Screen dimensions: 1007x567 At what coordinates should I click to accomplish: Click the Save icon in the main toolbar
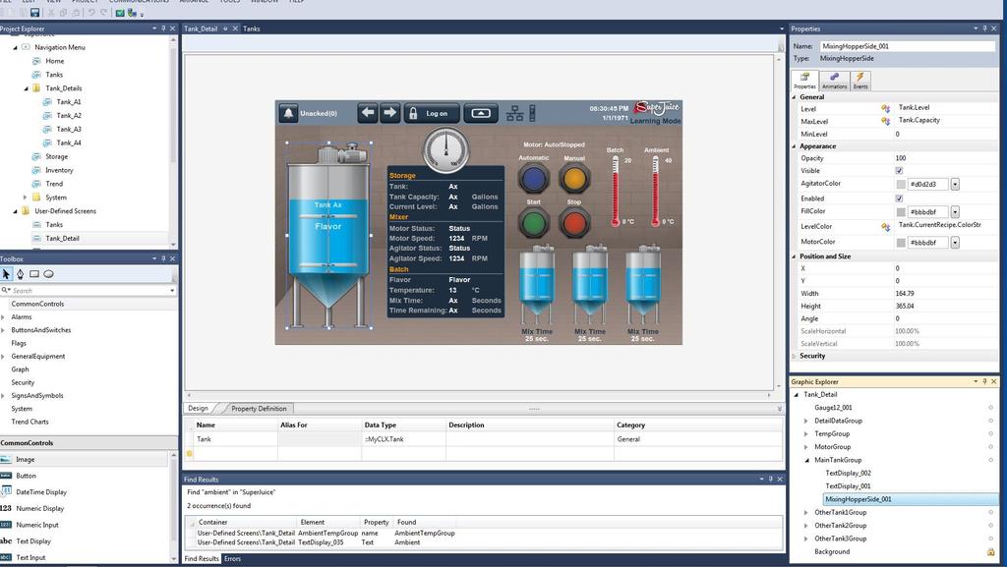(x=34, y=13)
